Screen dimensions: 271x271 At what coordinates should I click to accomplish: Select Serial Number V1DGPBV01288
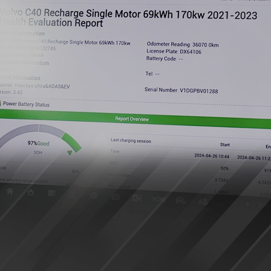(181, 90)
